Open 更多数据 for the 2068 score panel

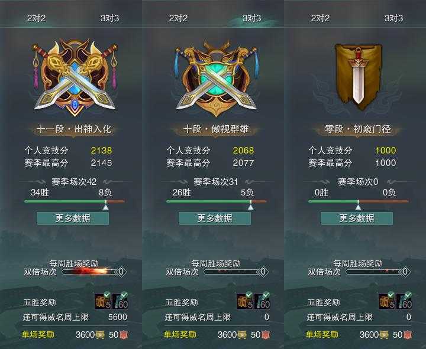click(215, 218)
